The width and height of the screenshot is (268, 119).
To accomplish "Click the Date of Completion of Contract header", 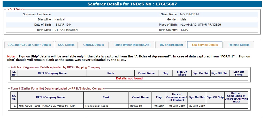I will pyautogui.click(x=236, y=97).
